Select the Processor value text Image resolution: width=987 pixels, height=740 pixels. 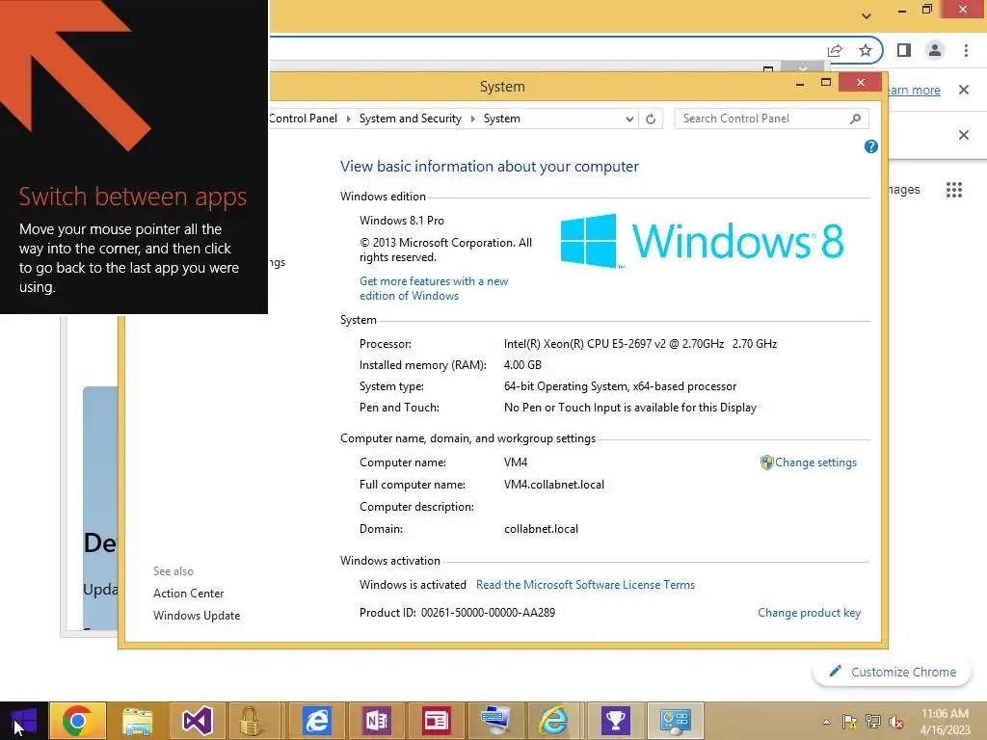point(640,344)
